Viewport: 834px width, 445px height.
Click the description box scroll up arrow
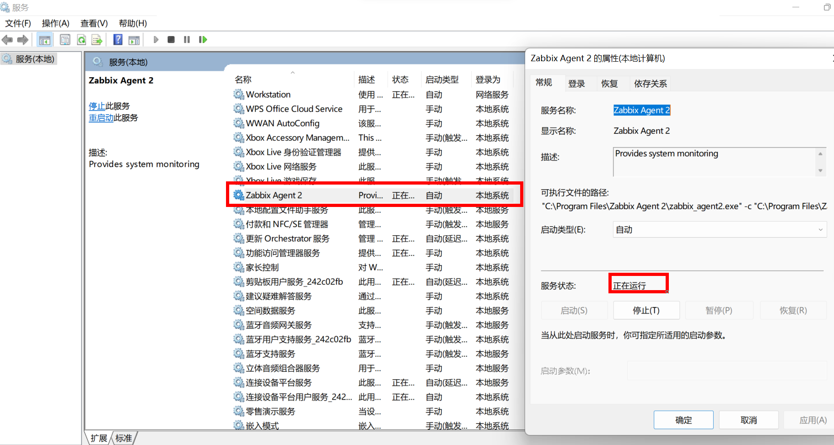tap(820, 154)
